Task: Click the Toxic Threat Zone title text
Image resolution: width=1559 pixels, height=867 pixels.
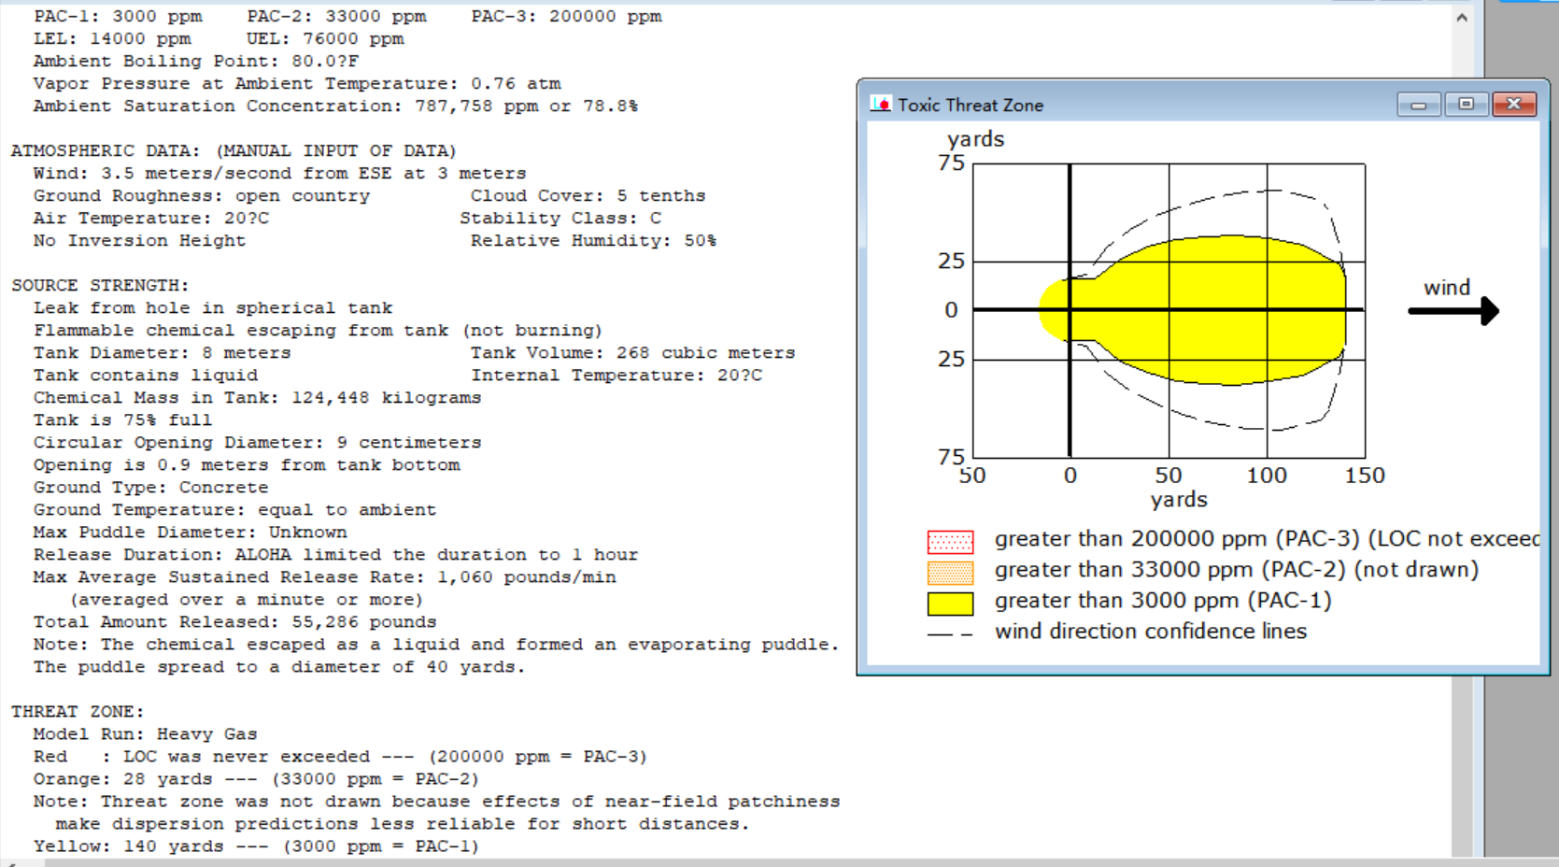Action: click(971, 106)
